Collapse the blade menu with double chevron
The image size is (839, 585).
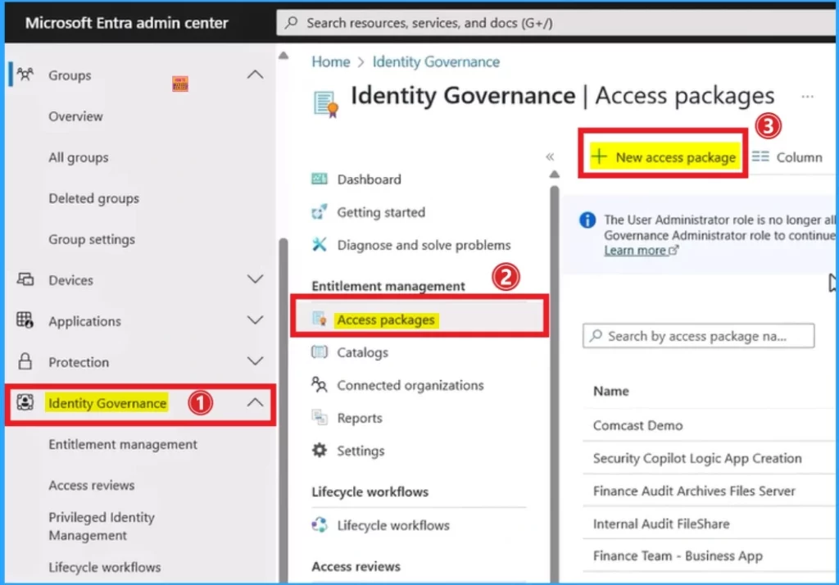[550, 156]
